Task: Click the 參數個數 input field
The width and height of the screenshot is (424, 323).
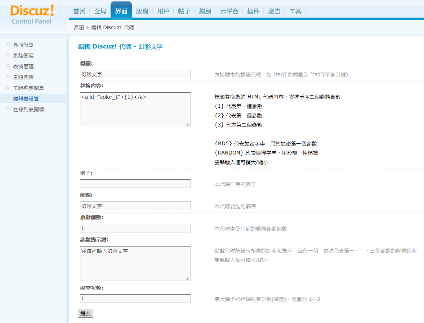Action: tap(135, 228)
